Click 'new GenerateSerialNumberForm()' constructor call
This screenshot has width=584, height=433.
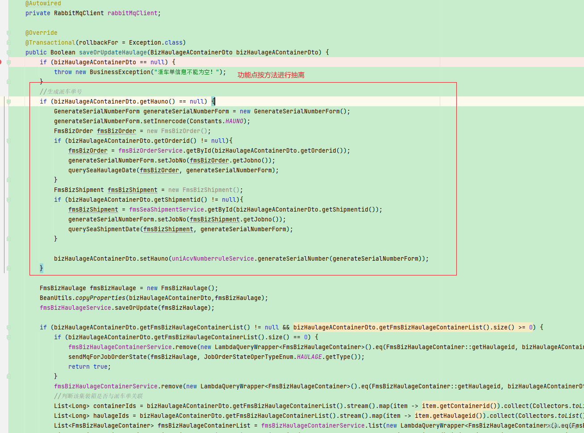click(293, 111)
